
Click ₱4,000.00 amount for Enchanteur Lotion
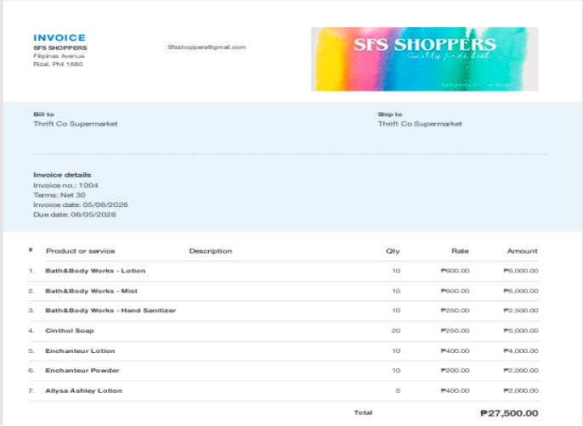click(x=521, y=351)
